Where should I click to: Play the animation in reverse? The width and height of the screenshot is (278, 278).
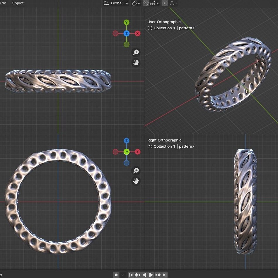tap(144, 275)
